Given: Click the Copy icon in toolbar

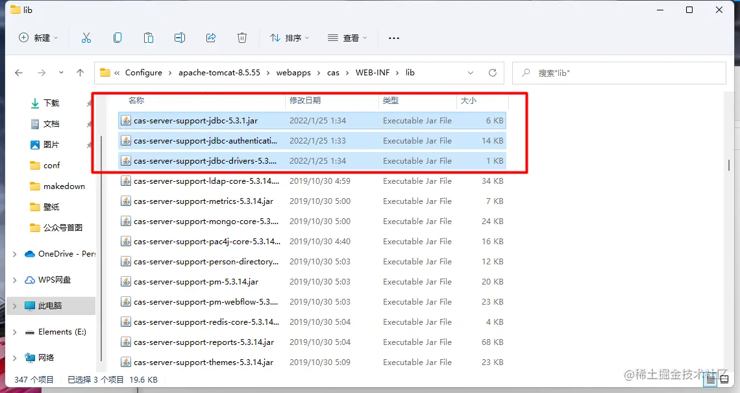Looking at the screenshot, I should click(117, 38).
